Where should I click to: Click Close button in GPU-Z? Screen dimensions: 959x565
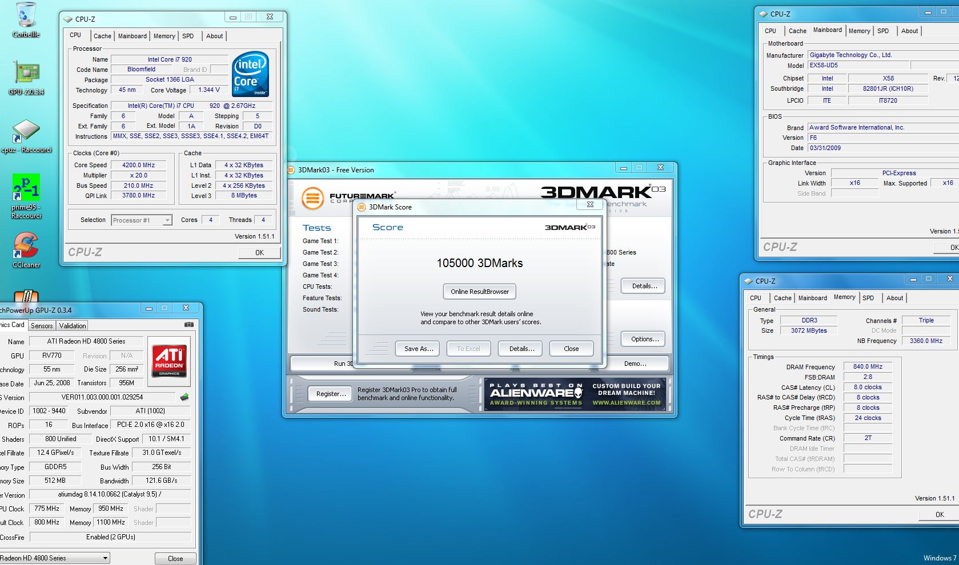tap(175, 559)
